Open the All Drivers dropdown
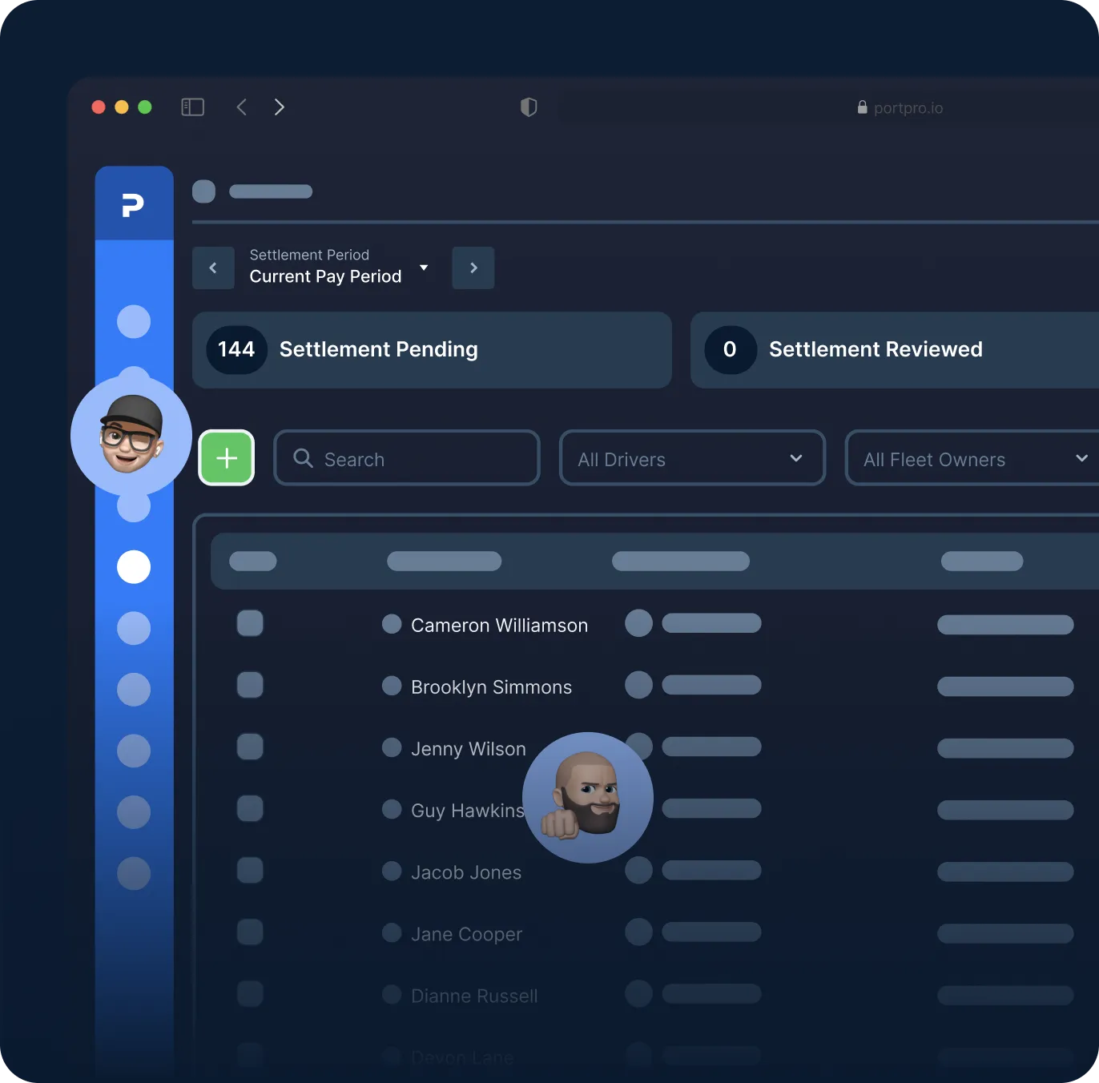1099x1083 pixels. pyautogui.click(x=692, y=457)
